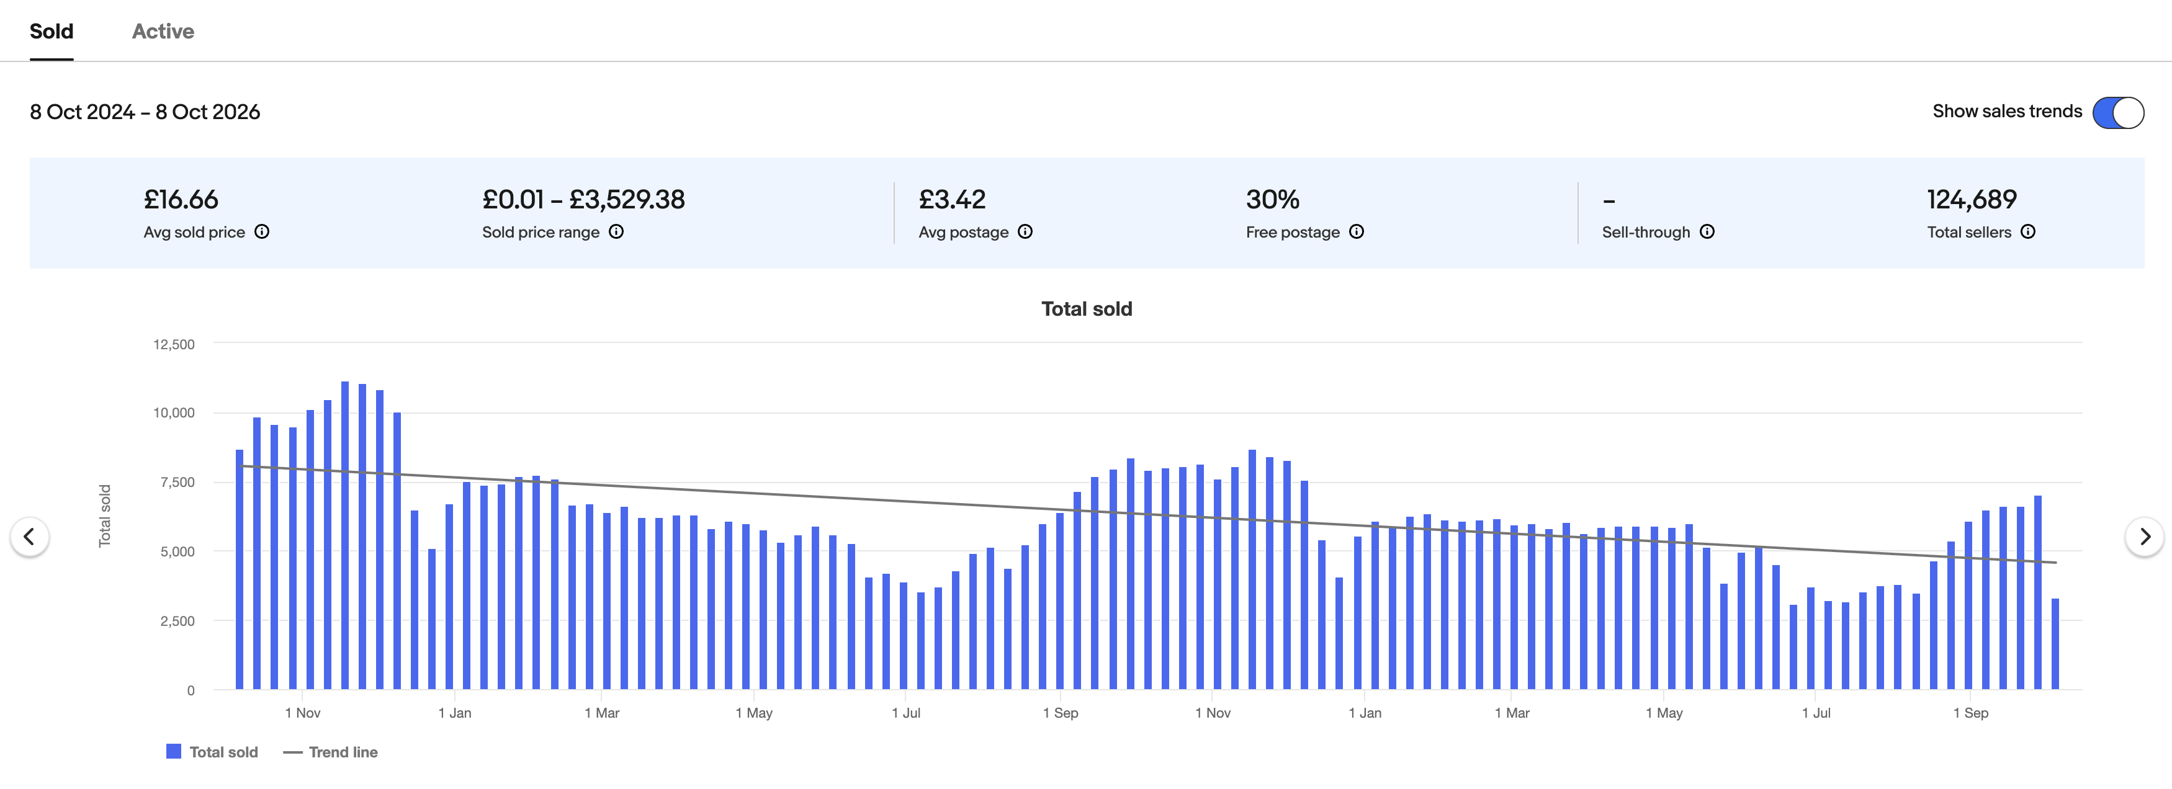Switch to the Active tab

tap(163, 31)
